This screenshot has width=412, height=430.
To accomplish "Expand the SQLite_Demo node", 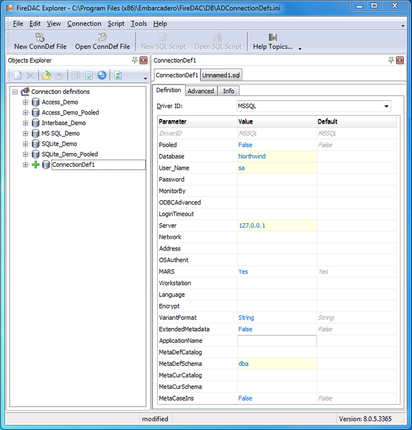I will tap(25, 144).
